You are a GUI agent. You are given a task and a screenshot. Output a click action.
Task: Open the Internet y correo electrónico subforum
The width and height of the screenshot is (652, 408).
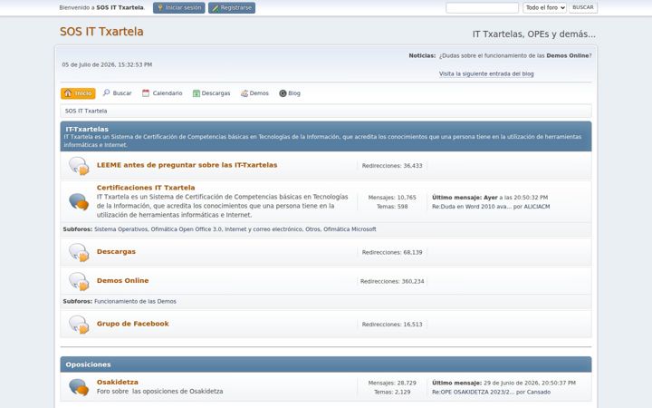pyautogui.click(x=264, y=229)
